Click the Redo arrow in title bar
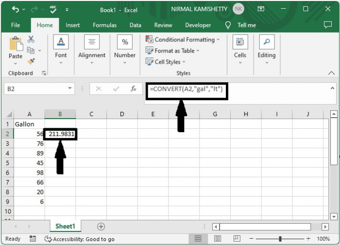 (34, 9)
